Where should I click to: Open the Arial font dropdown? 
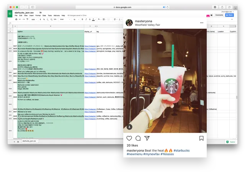[x=65, y=20]
